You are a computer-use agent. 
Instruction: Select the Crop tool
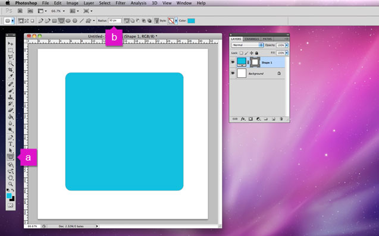[x=10, y=70]
